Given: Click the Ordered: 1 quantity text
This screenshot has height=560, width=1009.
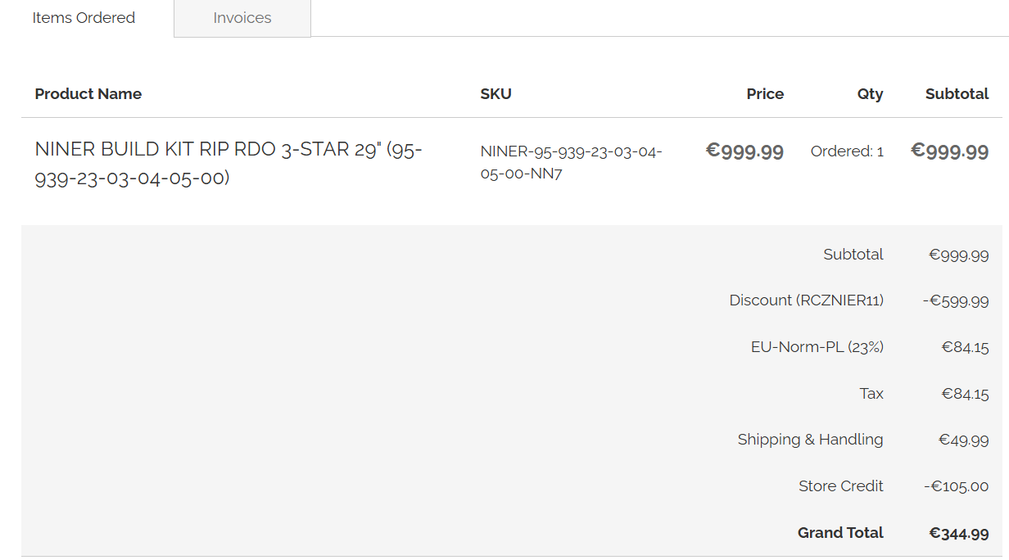Looking at the screenshot, I should coord(847,151).
